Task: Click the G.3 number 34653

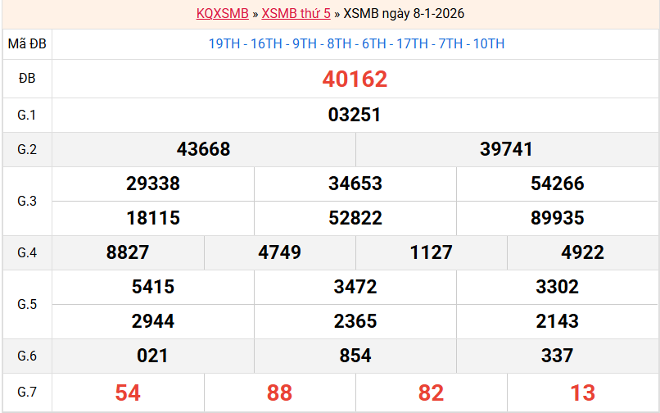Action: click(355, 184)
